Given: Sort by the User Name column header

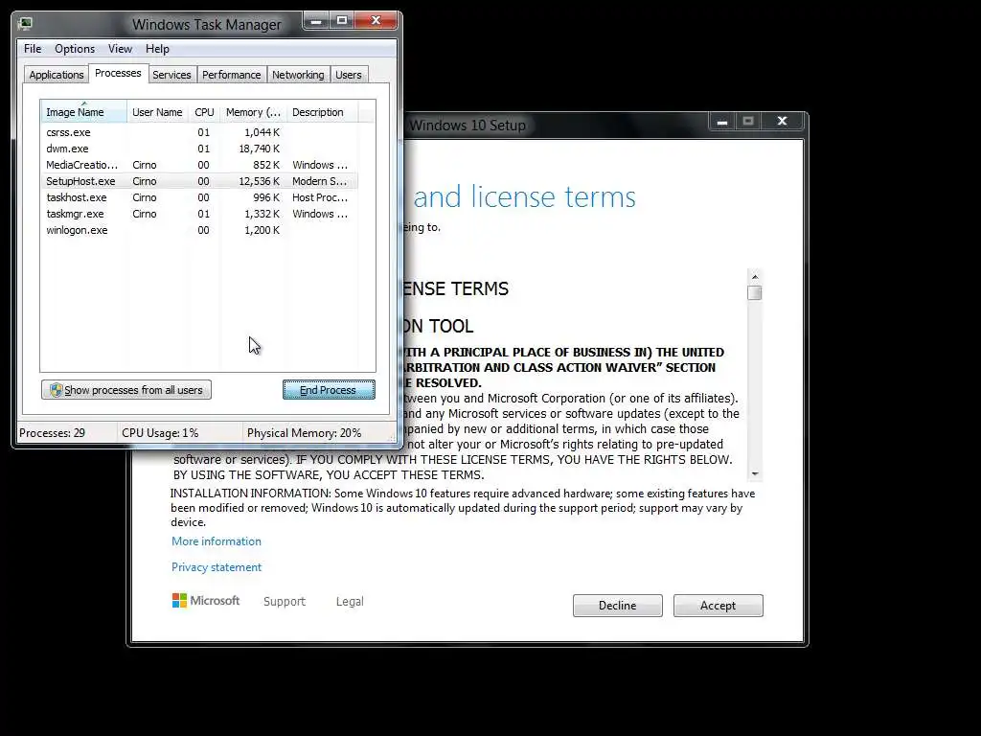Looking at the screenshot, I should click(x=157, y=112).
